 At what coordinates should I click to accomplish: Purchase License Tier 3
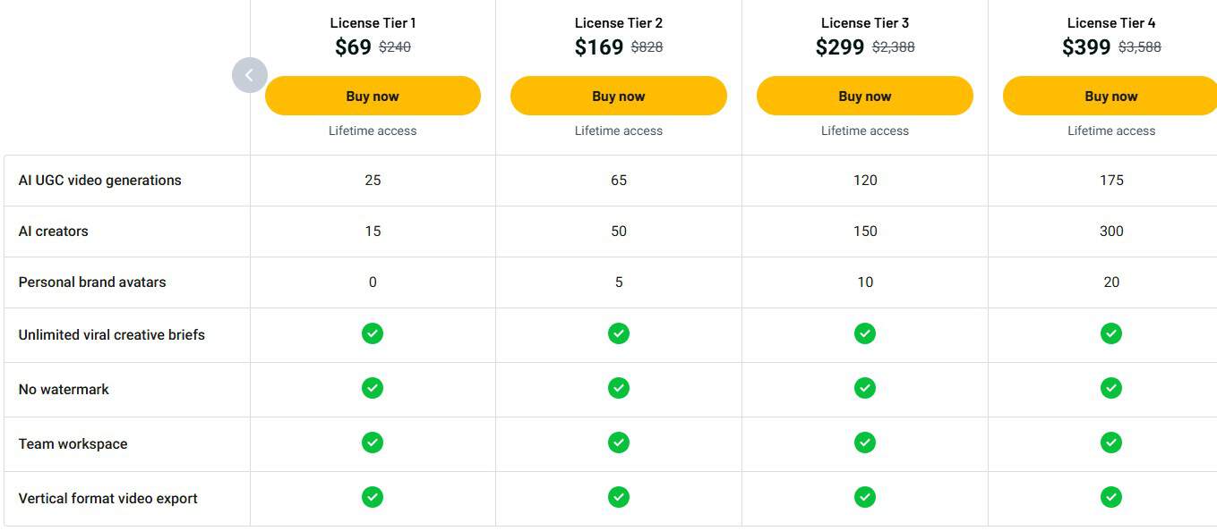[x=864, y=96]
